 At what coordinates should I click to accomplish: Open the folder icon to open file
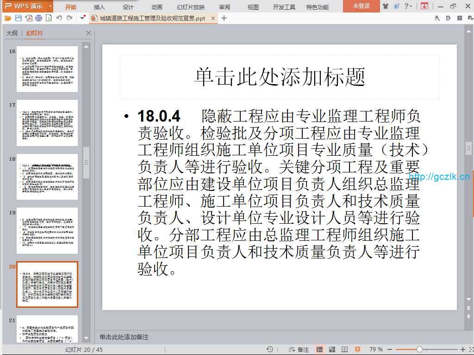click(x=8, y=18)
